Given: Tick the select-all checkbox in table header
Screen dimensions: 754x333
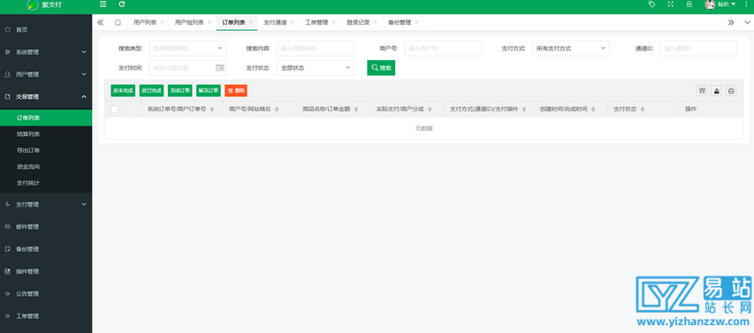Looking at the screenshot, I should click(114, 110).
